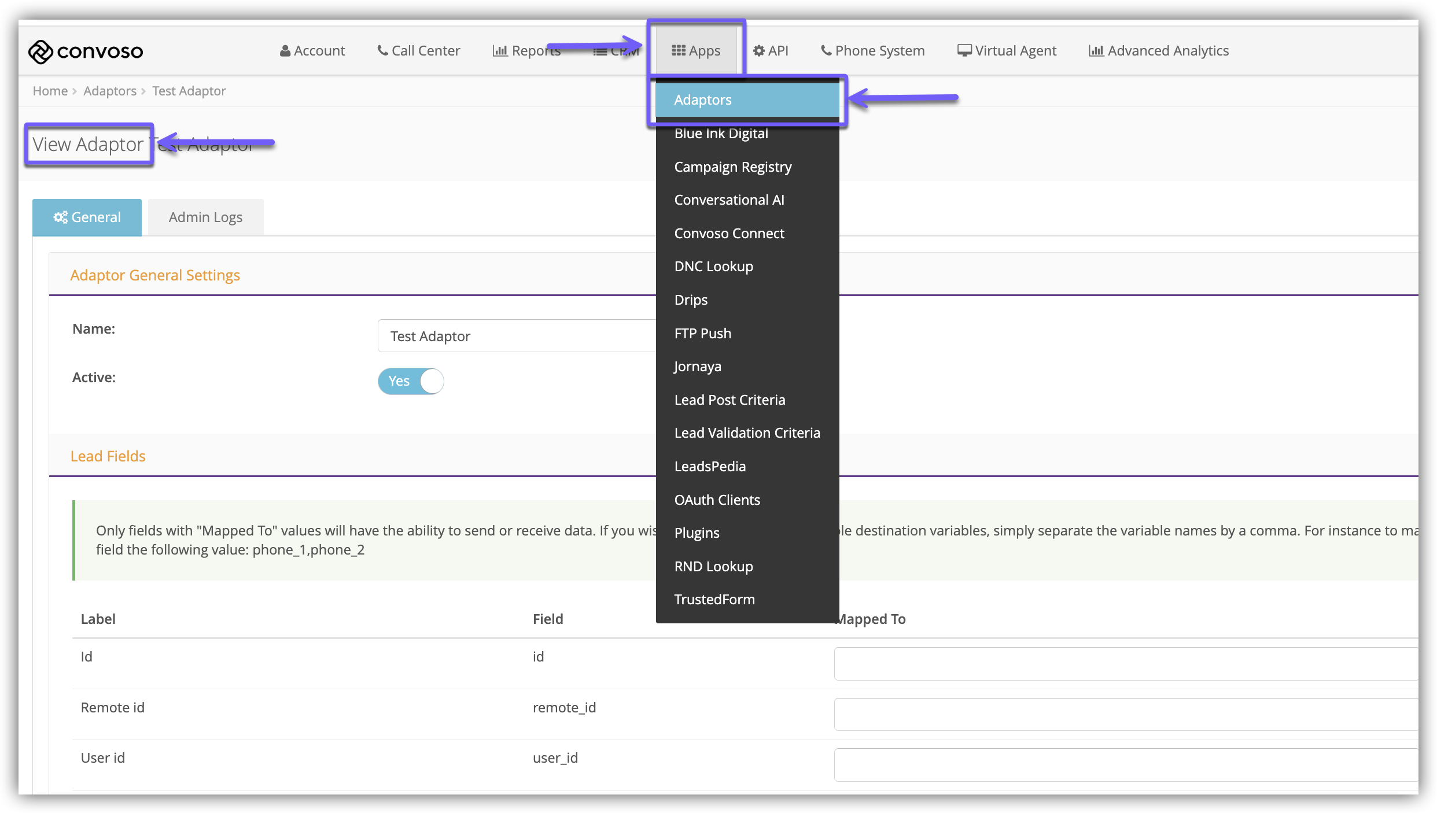The height and width of the screenshot is (813, 1437).
Task: Open the Account menu user icon
Action: click(x=285, y=51)
